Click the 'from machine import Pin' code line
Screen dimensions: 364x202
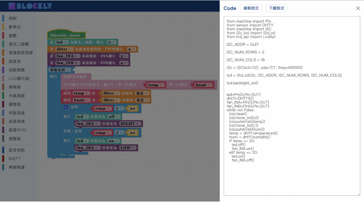[x=249, y=21]
